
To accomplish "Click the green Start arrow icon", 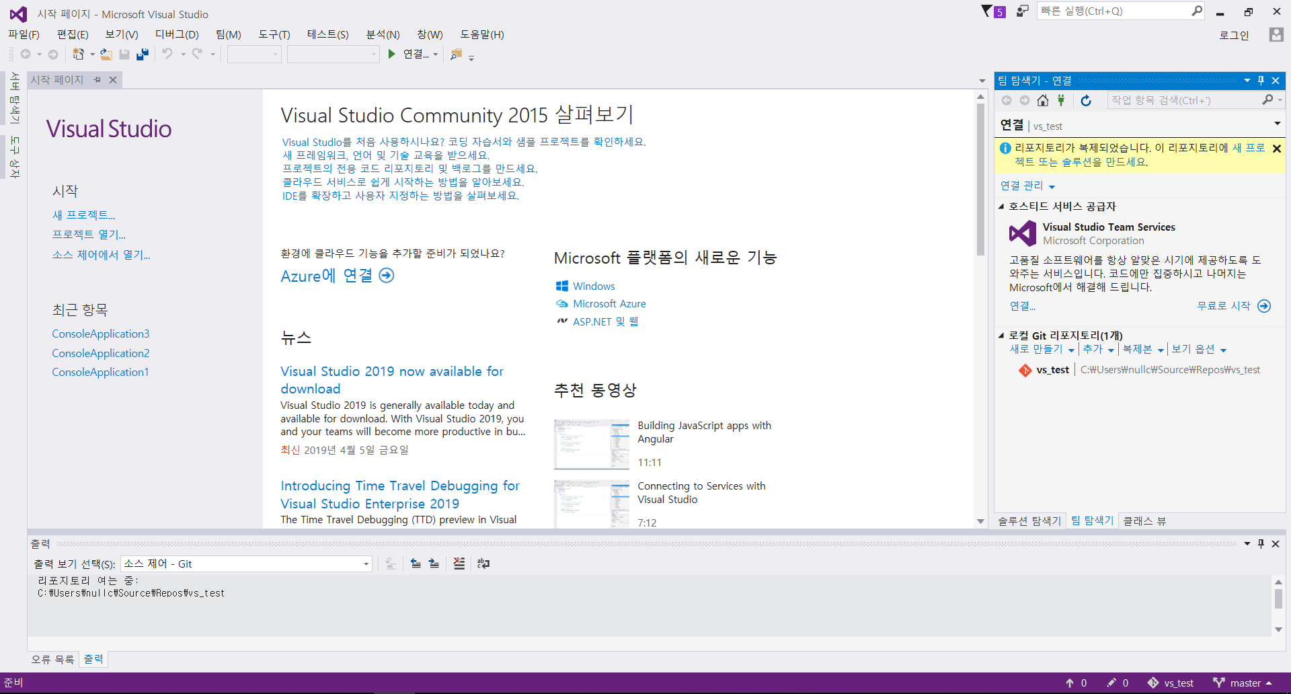I will click(x=391, y=54).
